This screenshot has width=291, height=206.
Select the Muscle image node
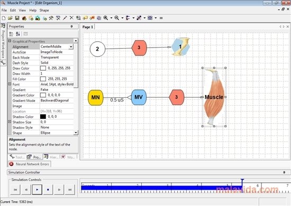214,97
